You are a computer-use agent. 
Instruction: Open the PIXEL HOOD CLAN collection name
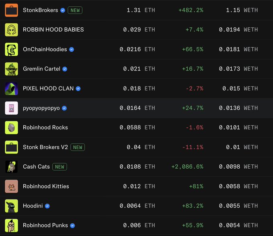[x=48, y=89]
